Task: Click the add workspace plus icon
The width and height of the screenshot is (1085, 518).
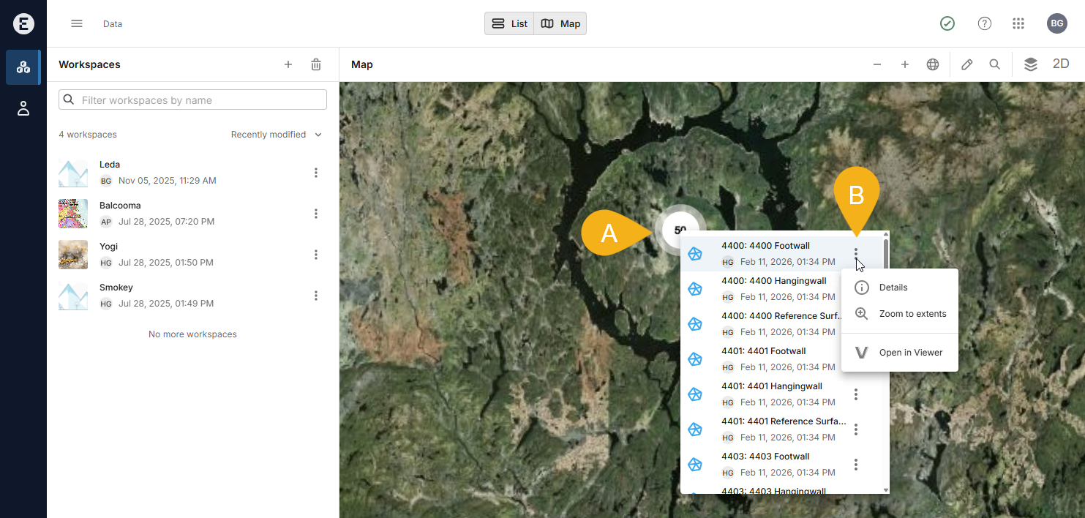Action: pyautogui.click(x=288, y=64)
